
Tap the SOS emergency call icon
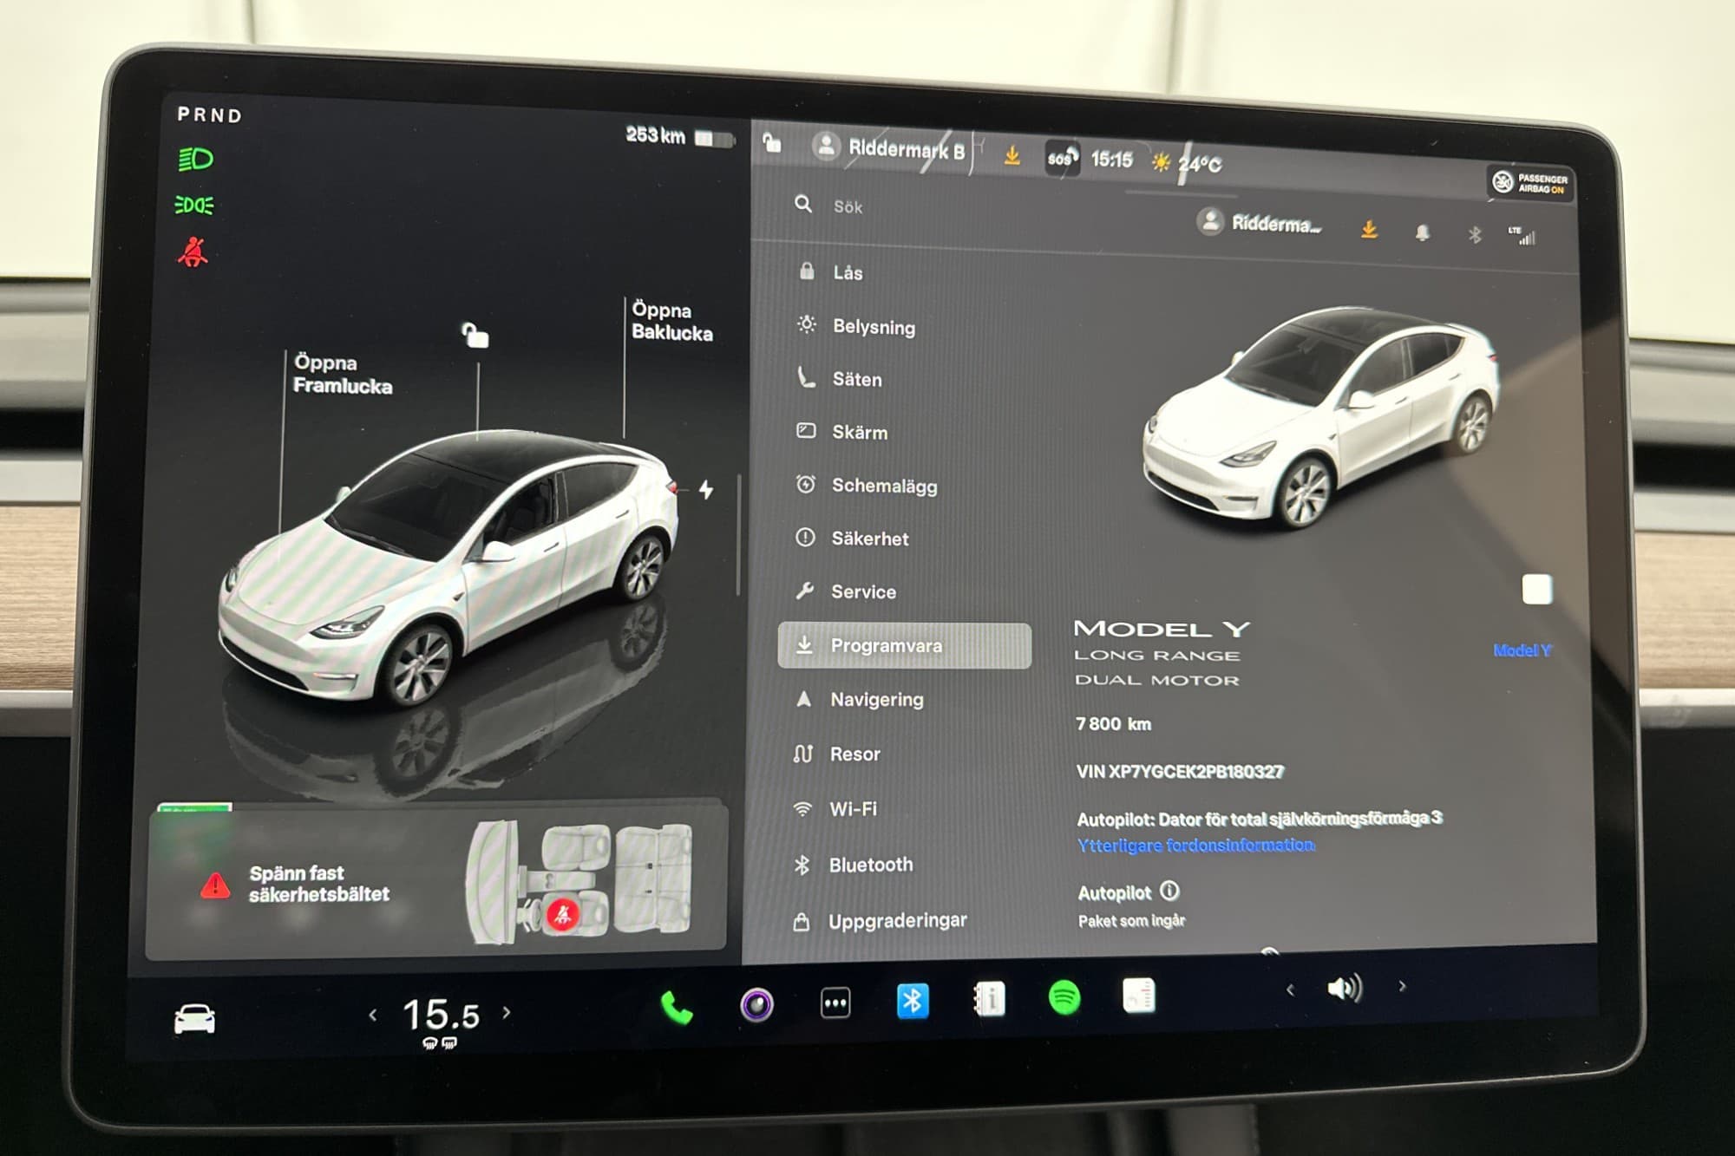click(1062, 158)
